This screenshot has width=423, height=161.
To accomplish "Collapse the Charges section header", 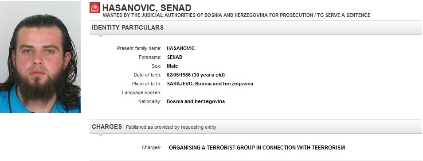I will [255, 127].
